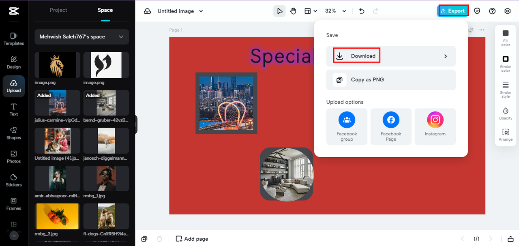The width and height of the screenshot is (519, 246).
Task: Open the CapCut home logo
Action: [14, 11]
